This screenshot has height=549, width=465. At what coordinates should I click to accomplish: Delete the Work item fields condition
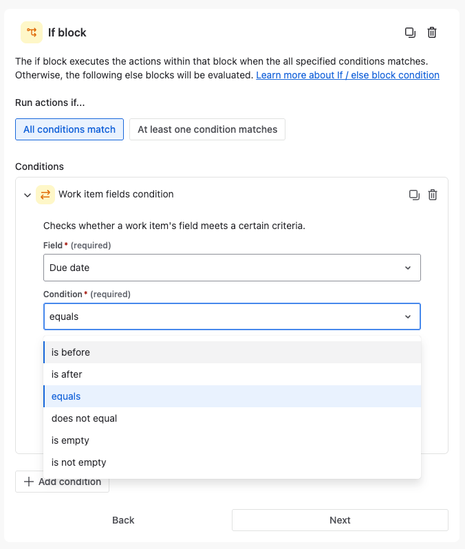click(433, 195)
